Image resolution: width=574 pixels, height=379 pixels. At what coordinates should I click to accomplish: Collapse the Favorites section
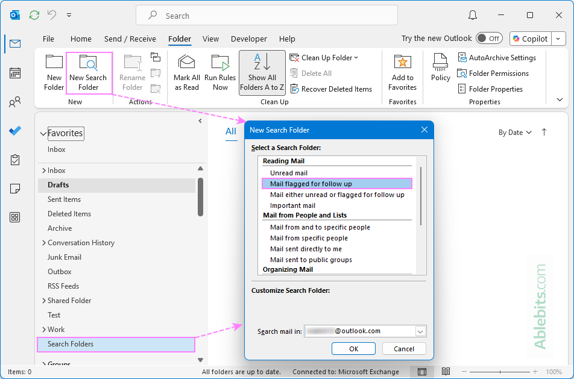pos(43,134)
